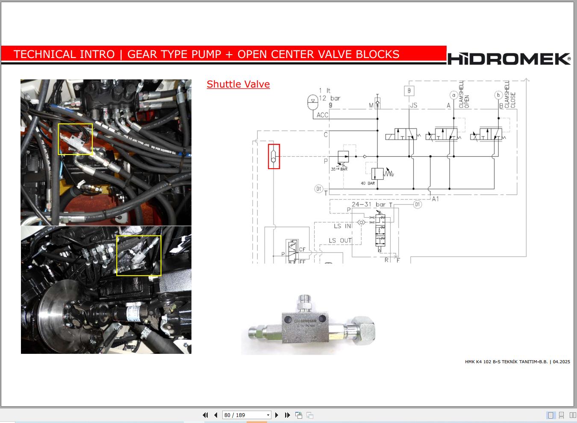The width and height of the screenshot is (577, 423).
Task: Click the ACC port label
Action: [322, 115]
